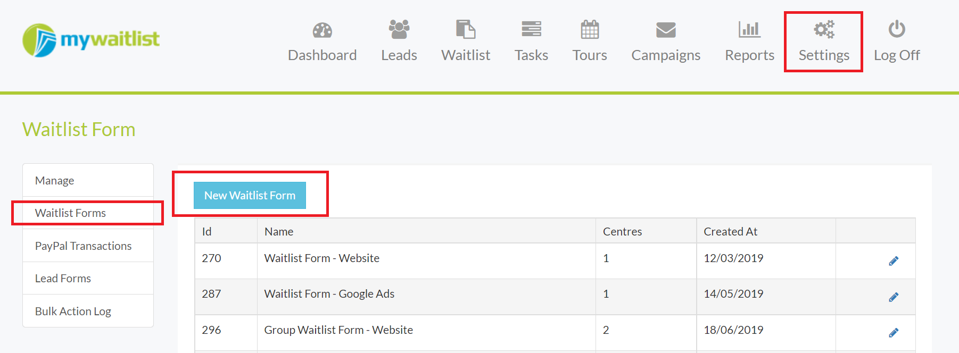The width and height of the screenshot is (959, 353).
Task: Click the Dashboard gauge icon
Action: pyautogui.click(x=322, y=30)
